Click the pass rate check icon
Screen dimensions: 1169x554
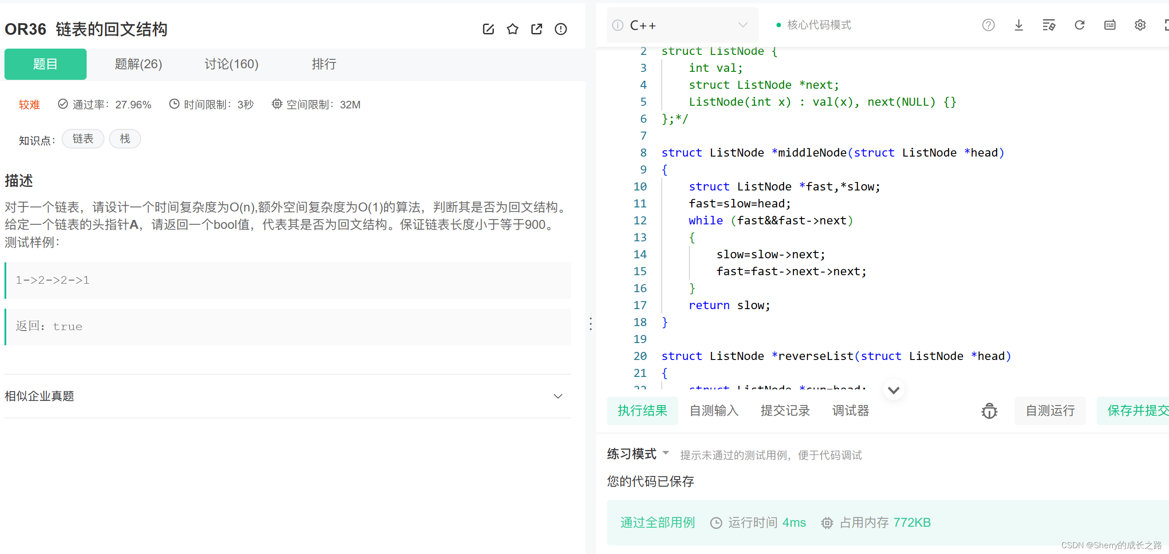63,104
